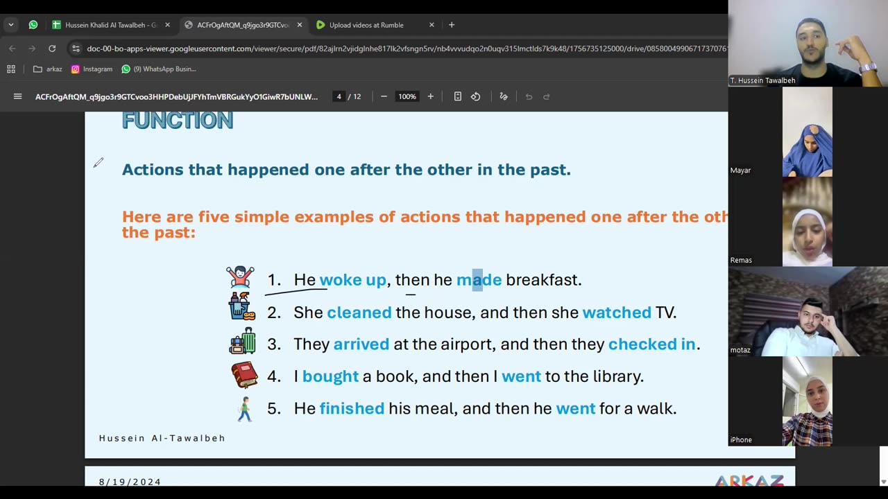Screen dimensions: 888x499
Task: Click the red book icon beside sentence 4
Action: point(244,375)
